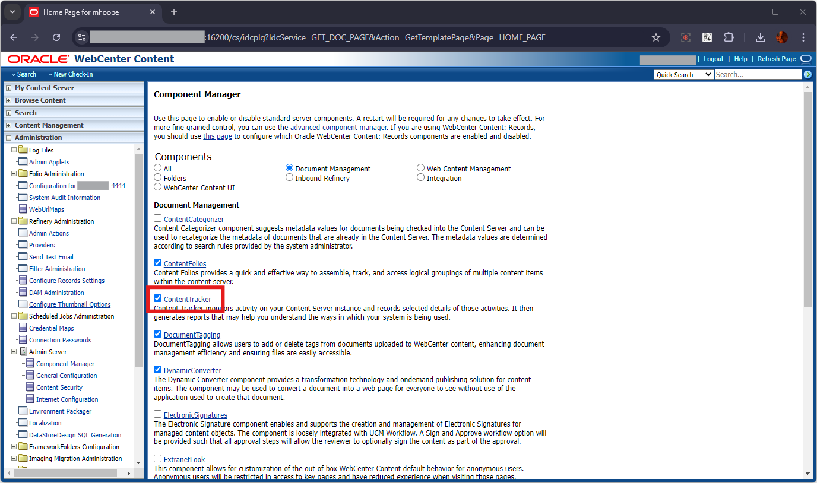Open the Chrome extensions puzzle icon
Image resolution: width=817 pixels, height=483 pixels.
coord(729,37)
